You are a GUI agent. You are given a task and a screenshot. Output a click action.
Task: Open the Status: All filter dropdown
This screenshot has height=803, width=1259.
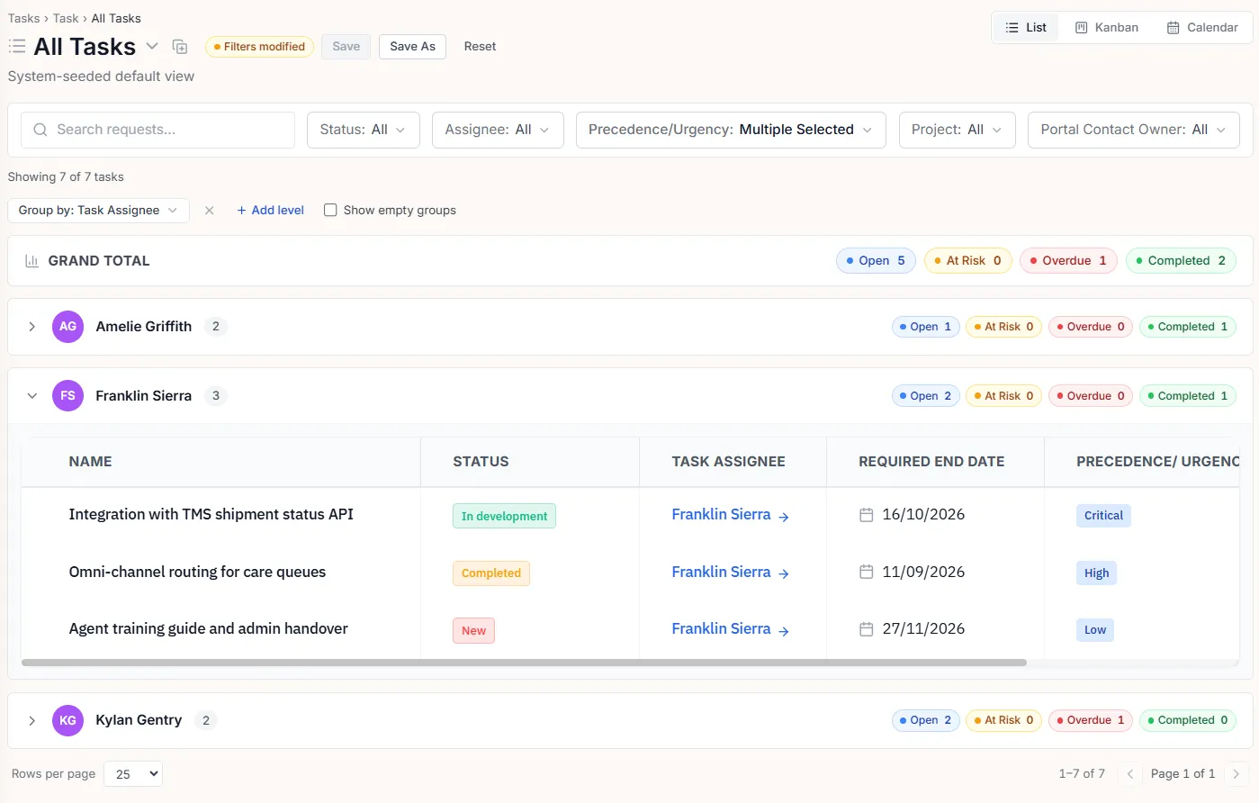[x=364, y=130]
